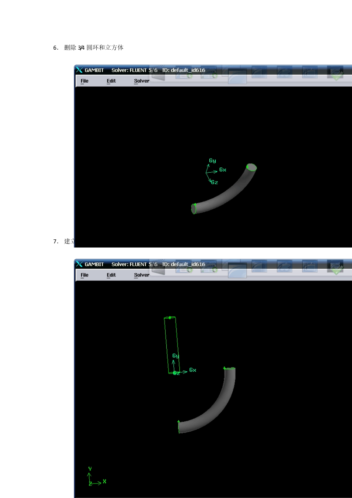The width and height of the screenshot is (352, 498).
Task: Click the Y label of the corner axis triad
Action: (x=90, y=469)
